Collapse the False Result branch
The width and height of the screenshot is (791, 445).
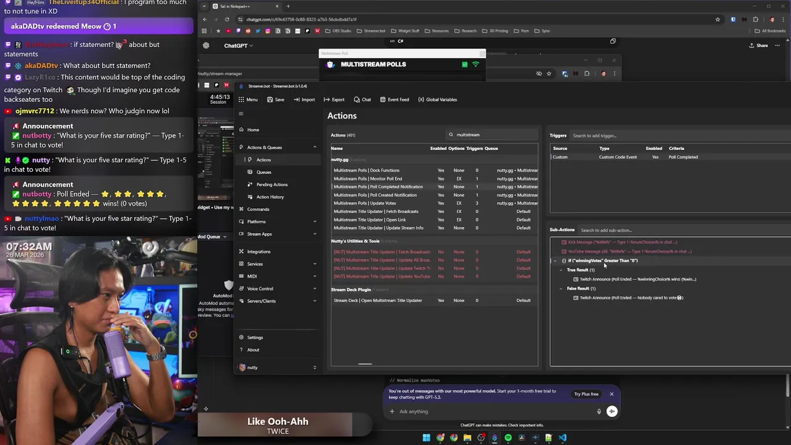[x=561, y=289]
